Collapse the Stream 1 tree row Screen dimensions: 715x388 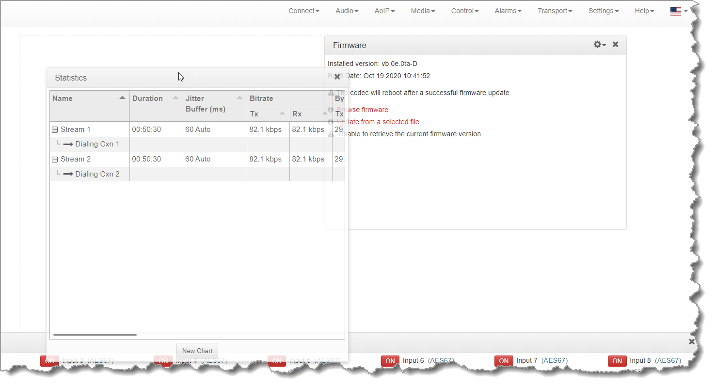(55, 130)
